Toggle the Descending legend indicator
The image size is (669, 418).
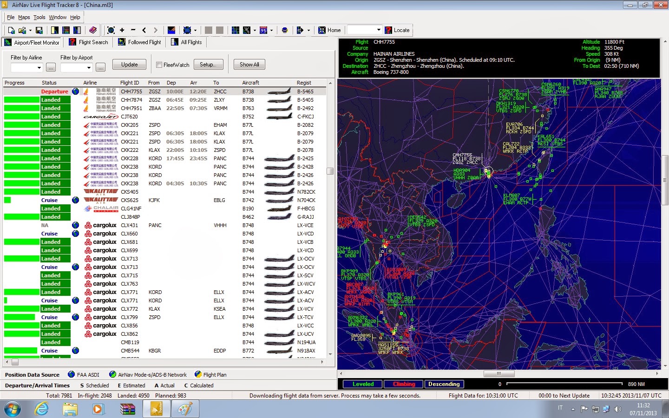[x=444, y=384]
